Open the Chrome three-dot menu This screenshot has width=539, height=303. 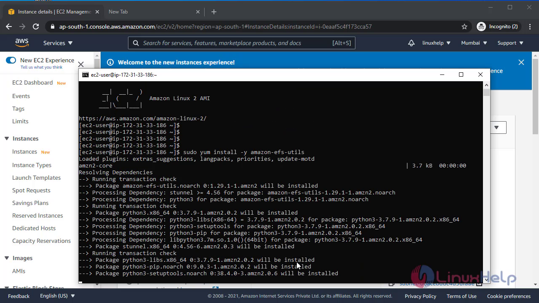[x=529, y=27]
